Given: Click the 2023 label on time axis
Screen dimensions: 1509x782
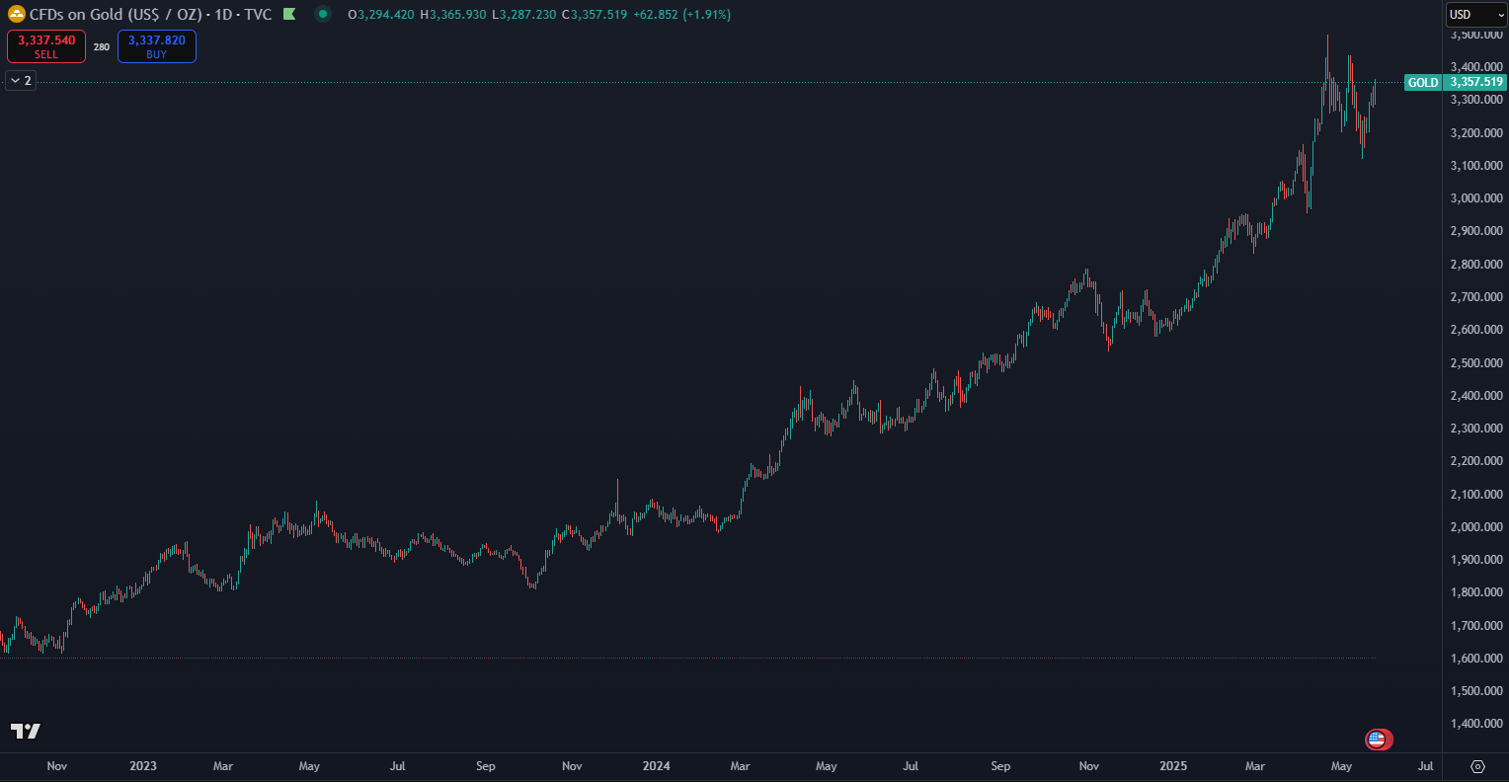Looking at the screenshot, I should (x=142, y=766).
